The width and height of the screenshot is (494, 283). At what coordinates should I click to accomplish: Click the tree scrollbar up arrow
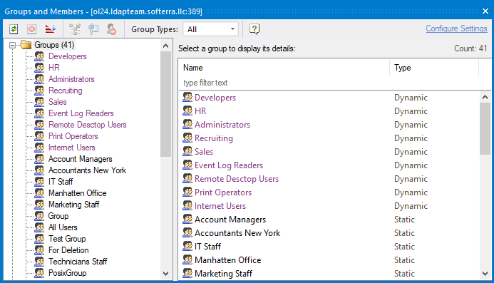point(165,46)
